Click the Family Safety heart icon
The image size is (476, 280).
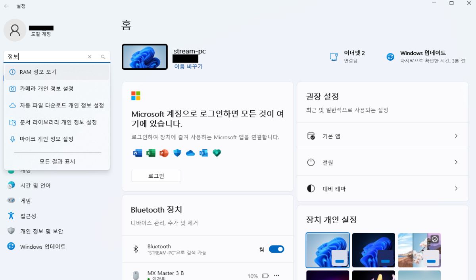pyautogui.click(x=217, y=153)
